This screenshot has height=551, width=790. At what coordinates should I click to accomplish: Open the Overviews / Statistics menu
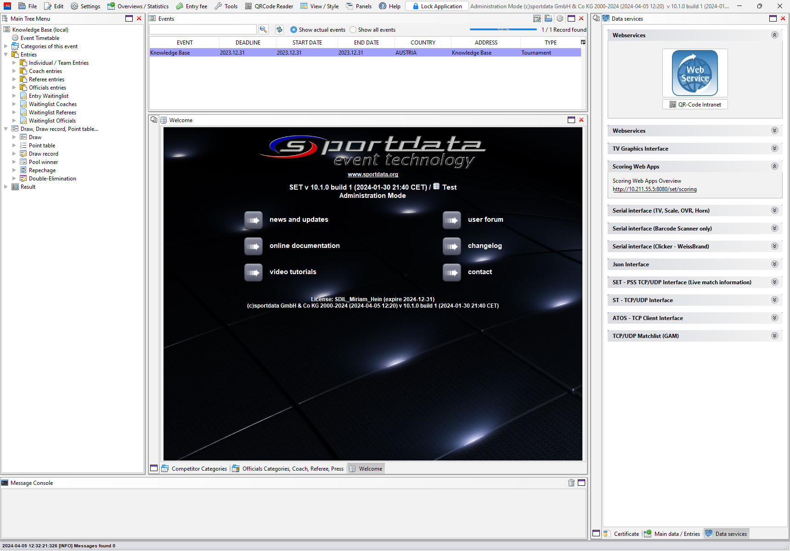(x=138, y=6)
